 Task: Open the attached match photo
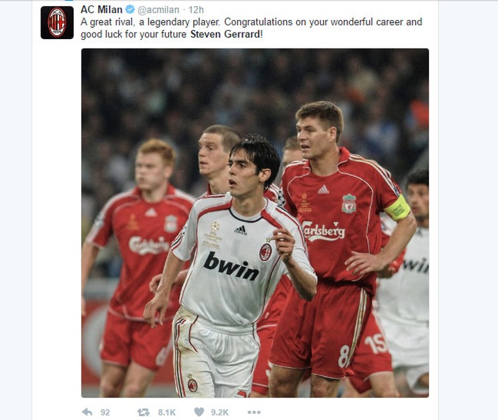tap(255, 223)
